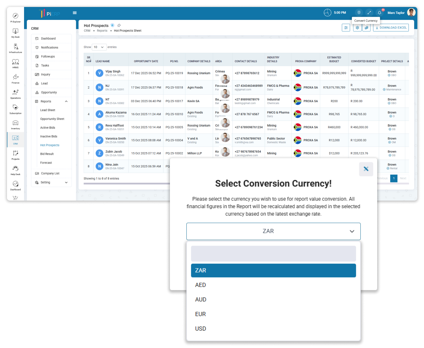
Task: Click the notification bell icon
Action: click(379, 13)
